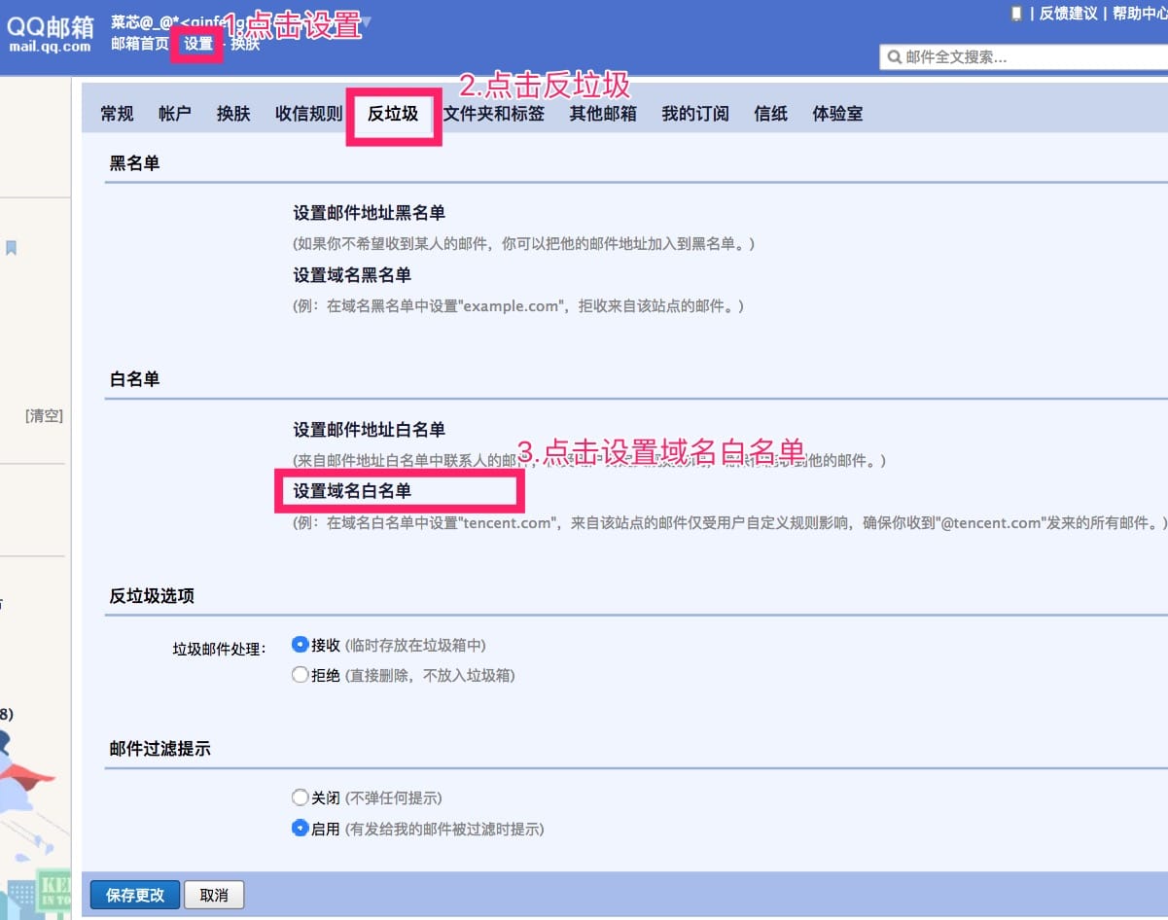Open the 其他邮箱 tab

603,114
